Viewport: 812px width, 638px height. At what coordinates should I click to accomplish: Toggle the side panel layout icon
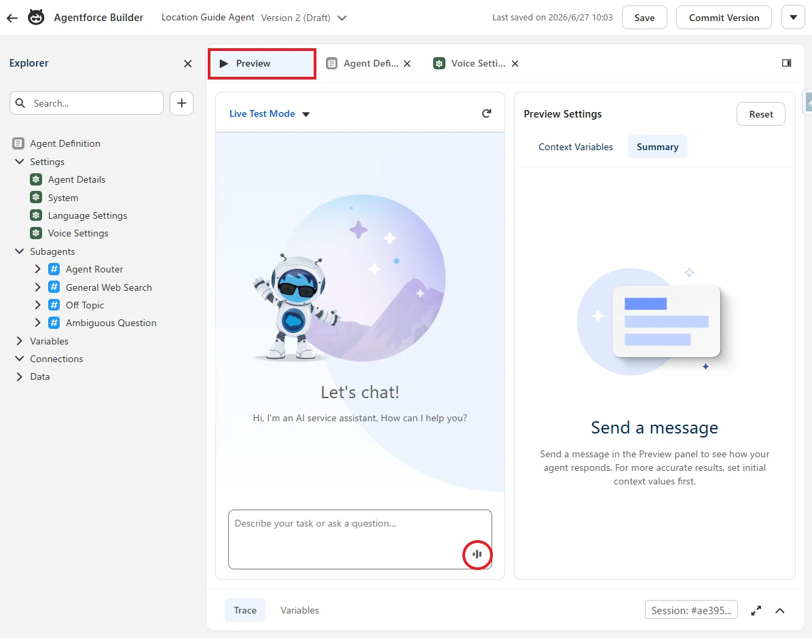[786, 63]
